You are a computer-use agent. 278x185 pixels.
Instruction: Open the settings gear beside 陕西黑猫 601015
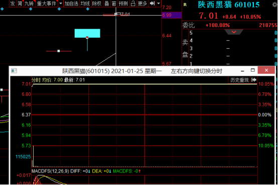pyautogui.click(x=274, y=5)
